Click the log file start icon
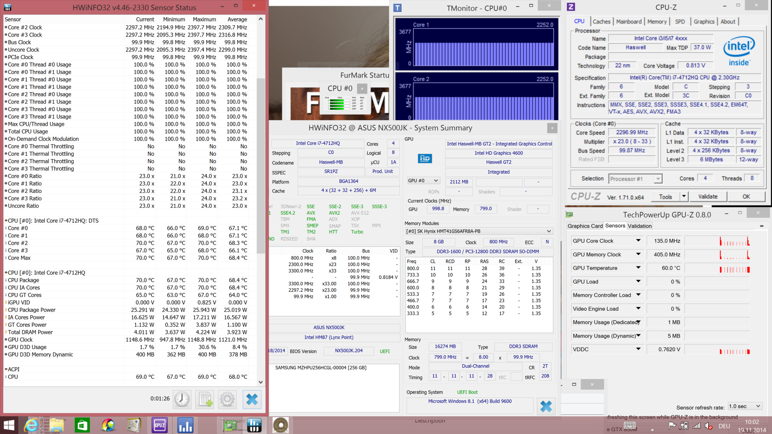The width and height of the screenshot is (772, 434). point(205,399)
